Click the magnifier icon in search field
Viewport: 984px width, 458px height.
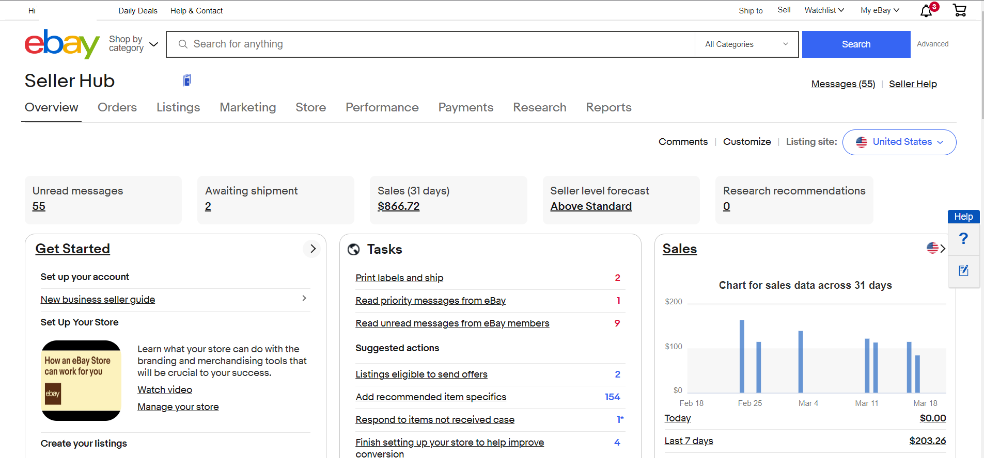pyautogui.click(x=183, y=44)
